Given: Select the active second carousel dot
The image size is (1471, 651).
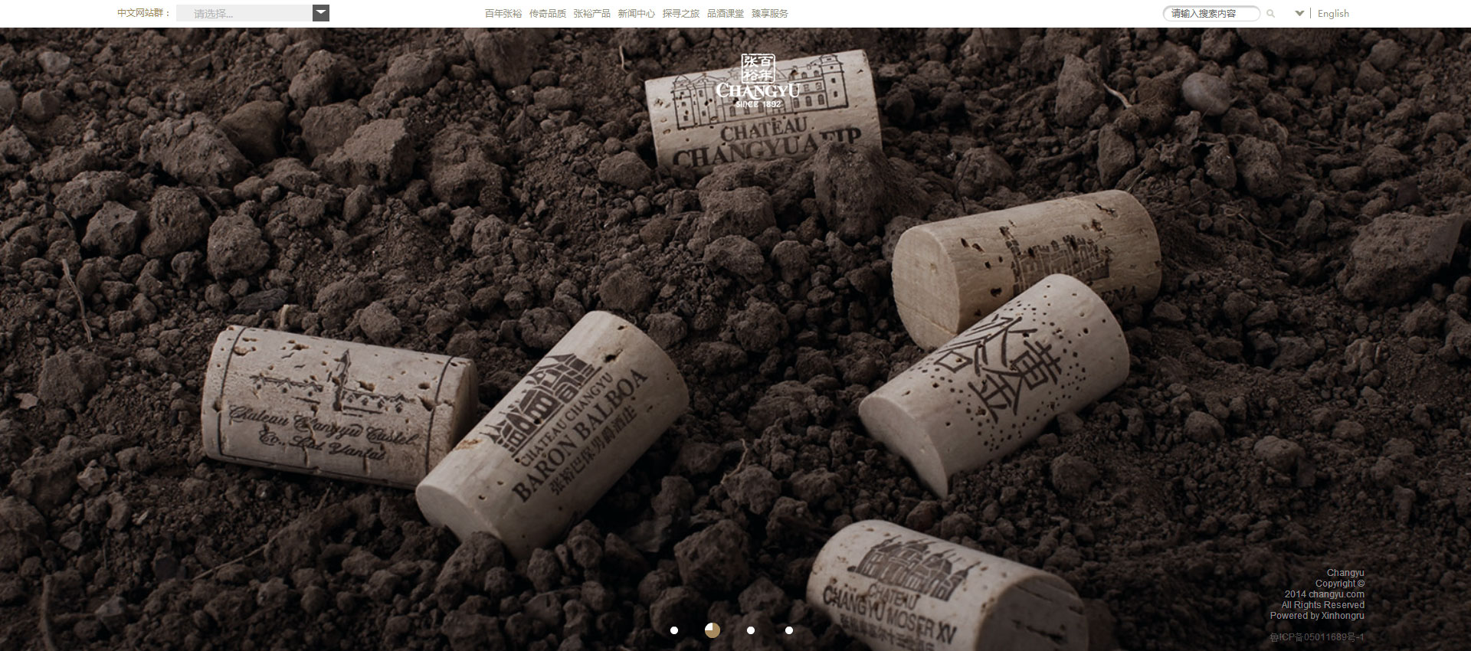Looking at the screenshot, I should (713, 630).
